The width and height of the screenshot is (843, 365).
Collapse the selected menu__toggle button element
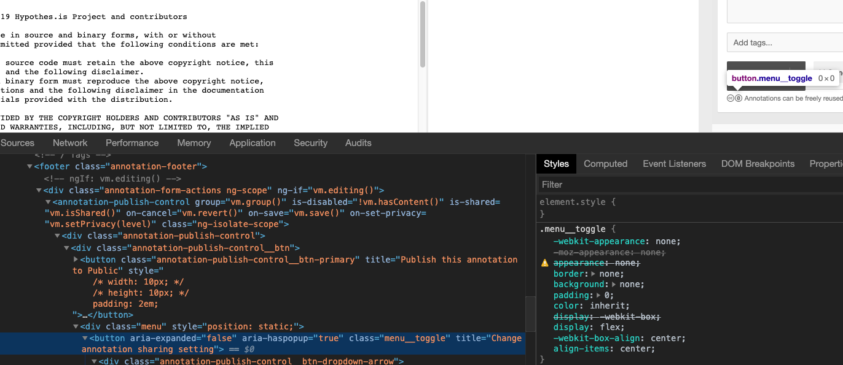pyautogui.click(x=85, y=337)
